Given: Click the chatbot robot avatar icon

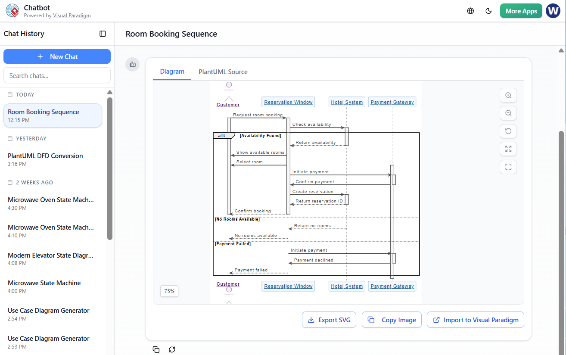Looking at the screenshot, I should (132, 64).
